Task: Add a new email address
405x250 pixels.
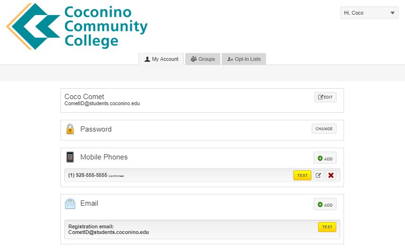Action: point(325,204)
